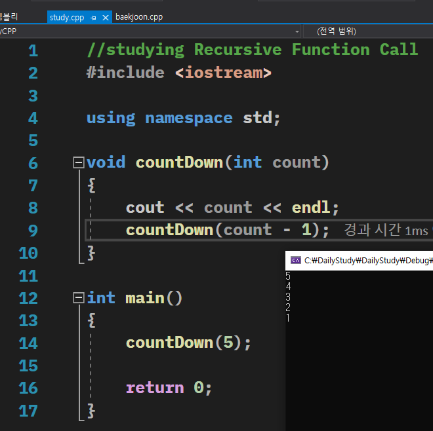Pin the study.cpp tab
Viewport: 433px width, 431px height.
93,18
